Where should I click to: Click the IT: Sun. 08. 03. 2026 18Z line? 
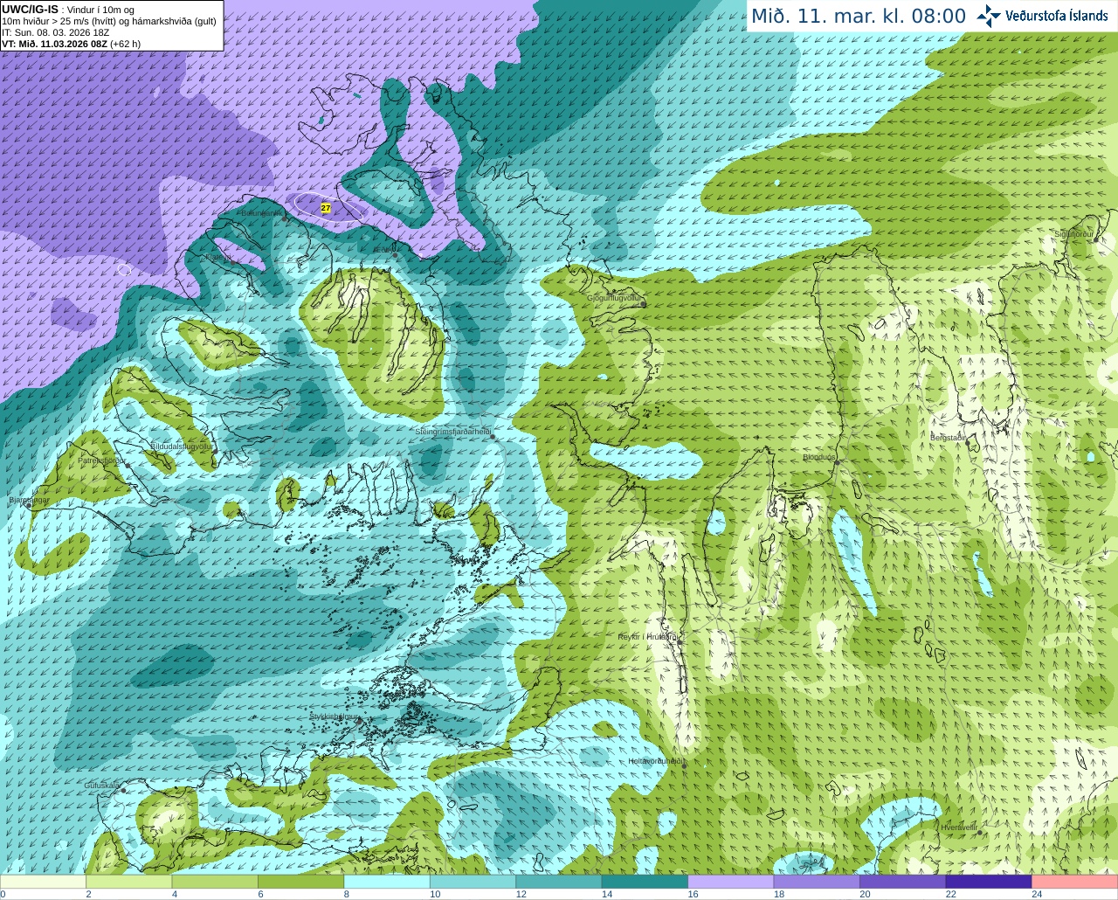pyautogui.click(x=55, y=32)
